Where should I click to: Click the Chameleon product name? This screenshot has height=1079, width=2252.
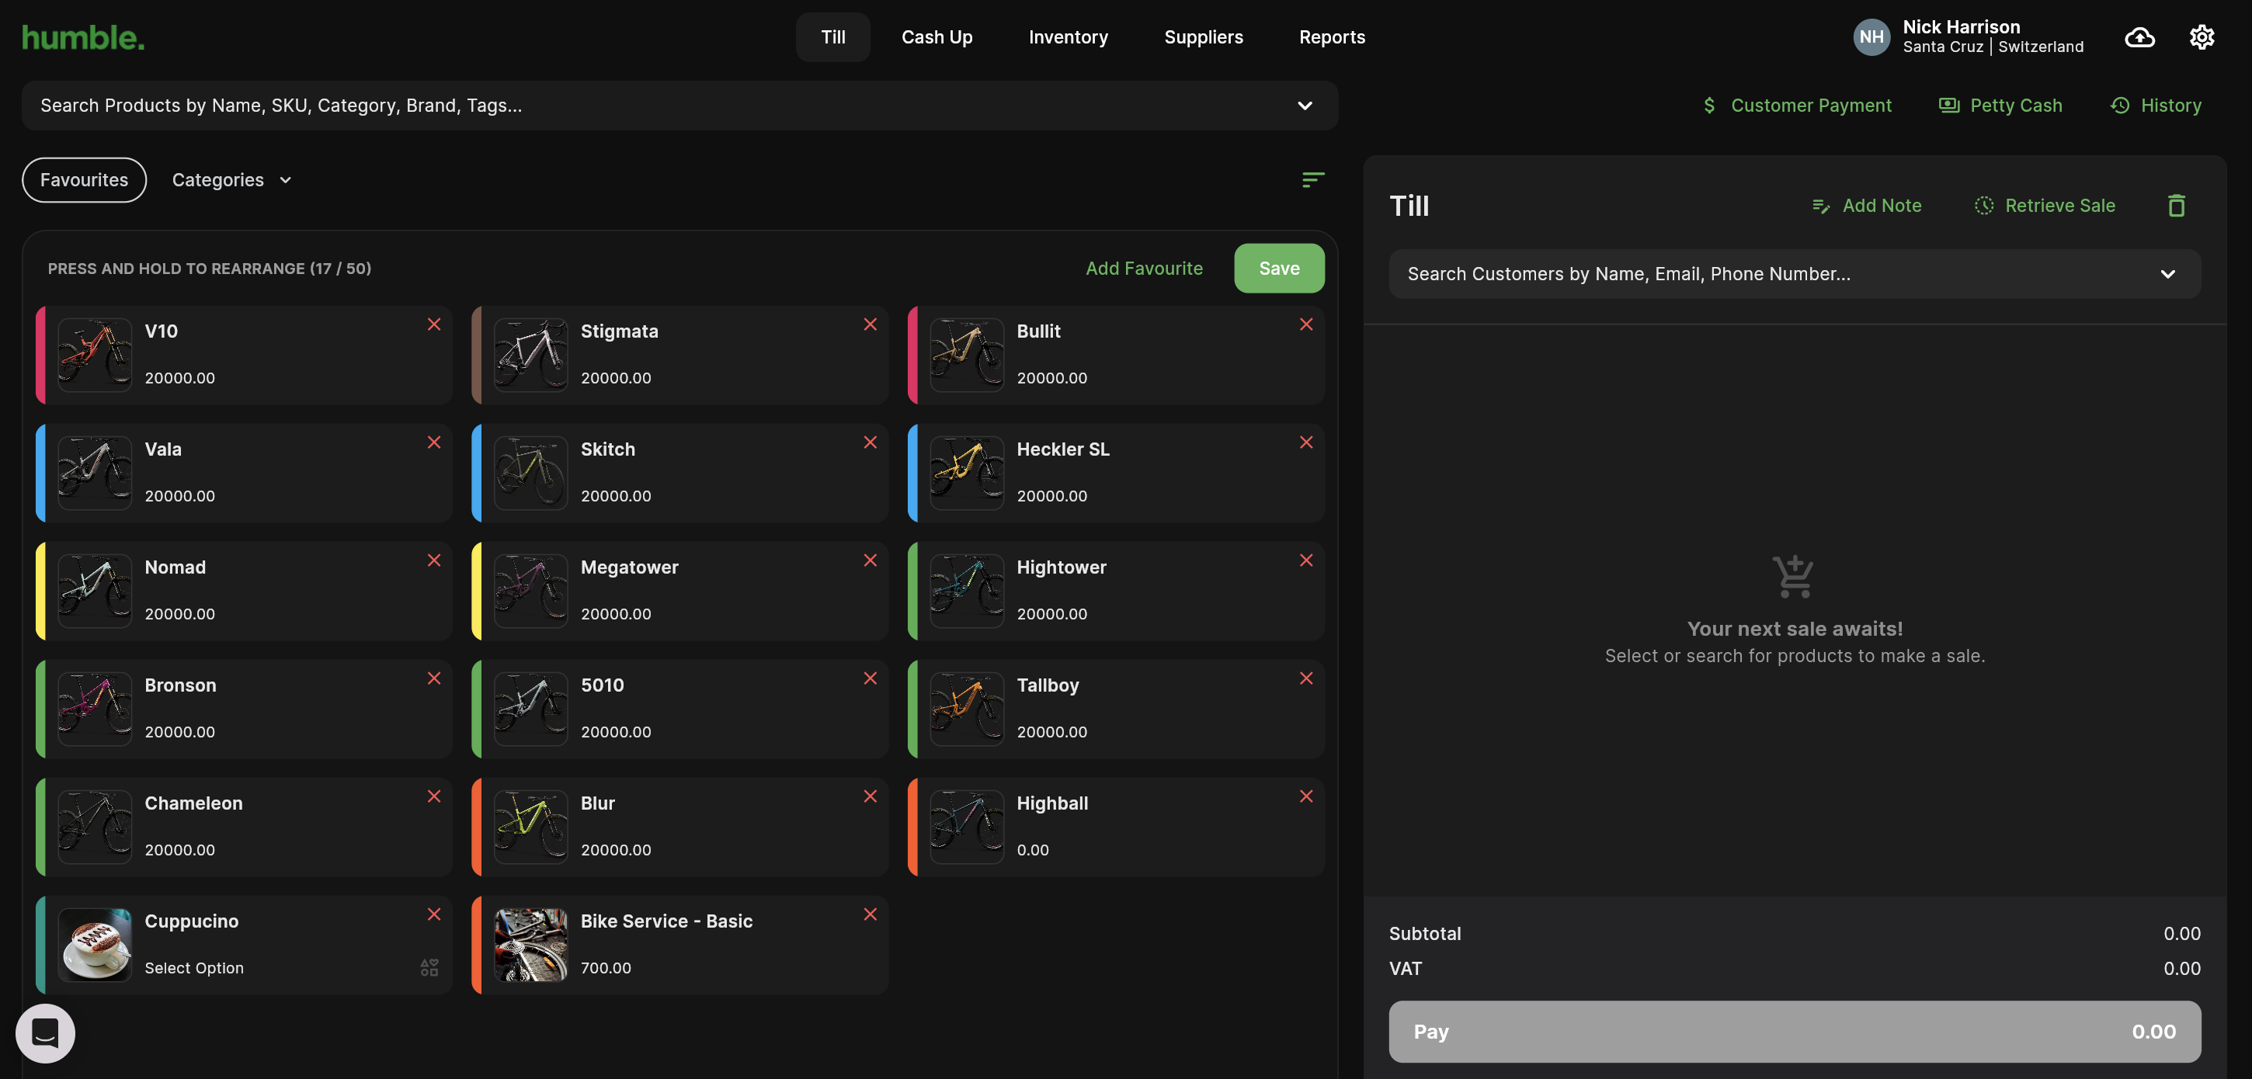pos(193,803)
